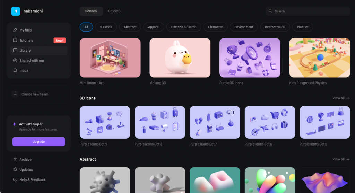Click the pencil icon beside My files
355x193 pixels.
(15, 30)
